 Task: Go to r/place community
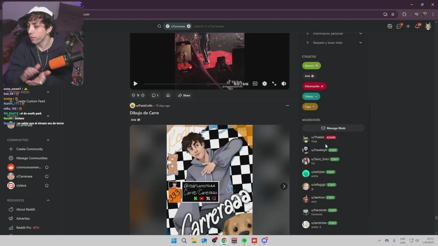pyautogui.click(x=21, y=186)
